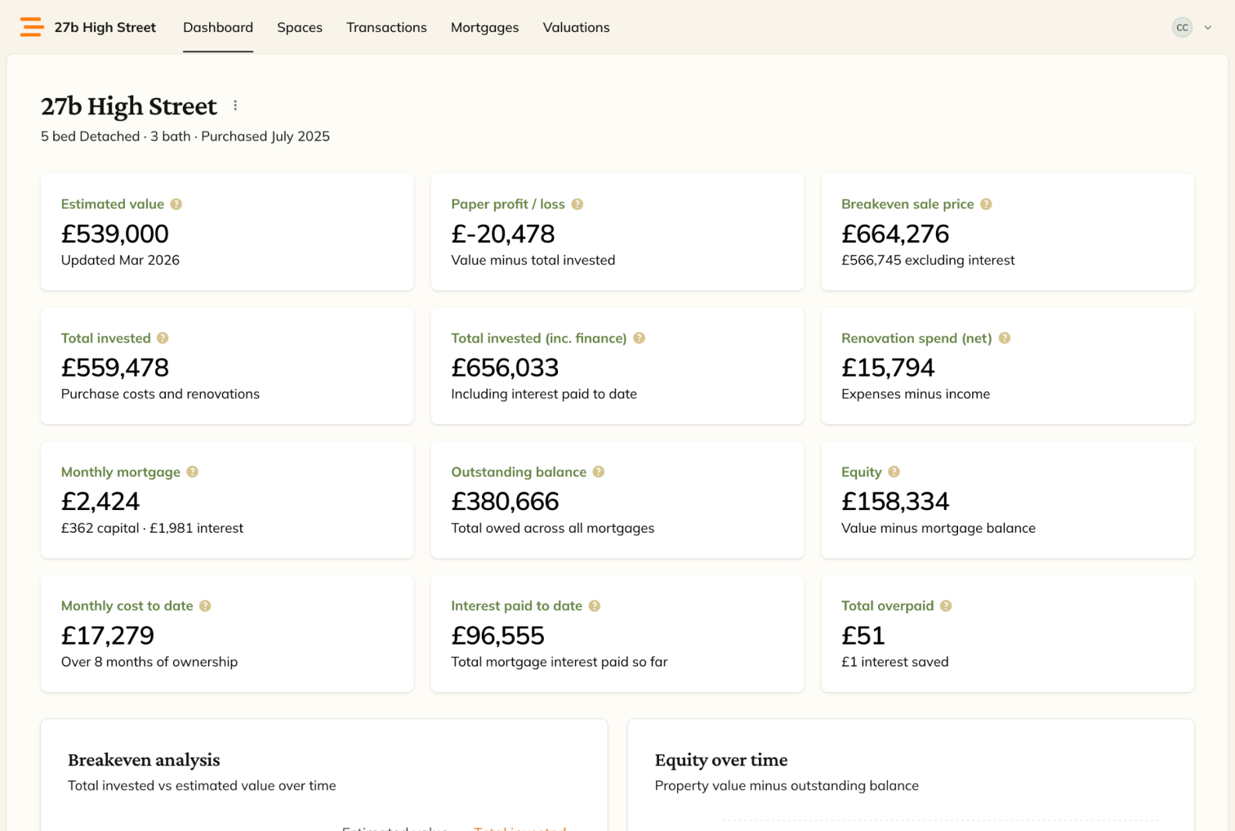Open the Renovation spend (net) info icon

(1005, 338)
